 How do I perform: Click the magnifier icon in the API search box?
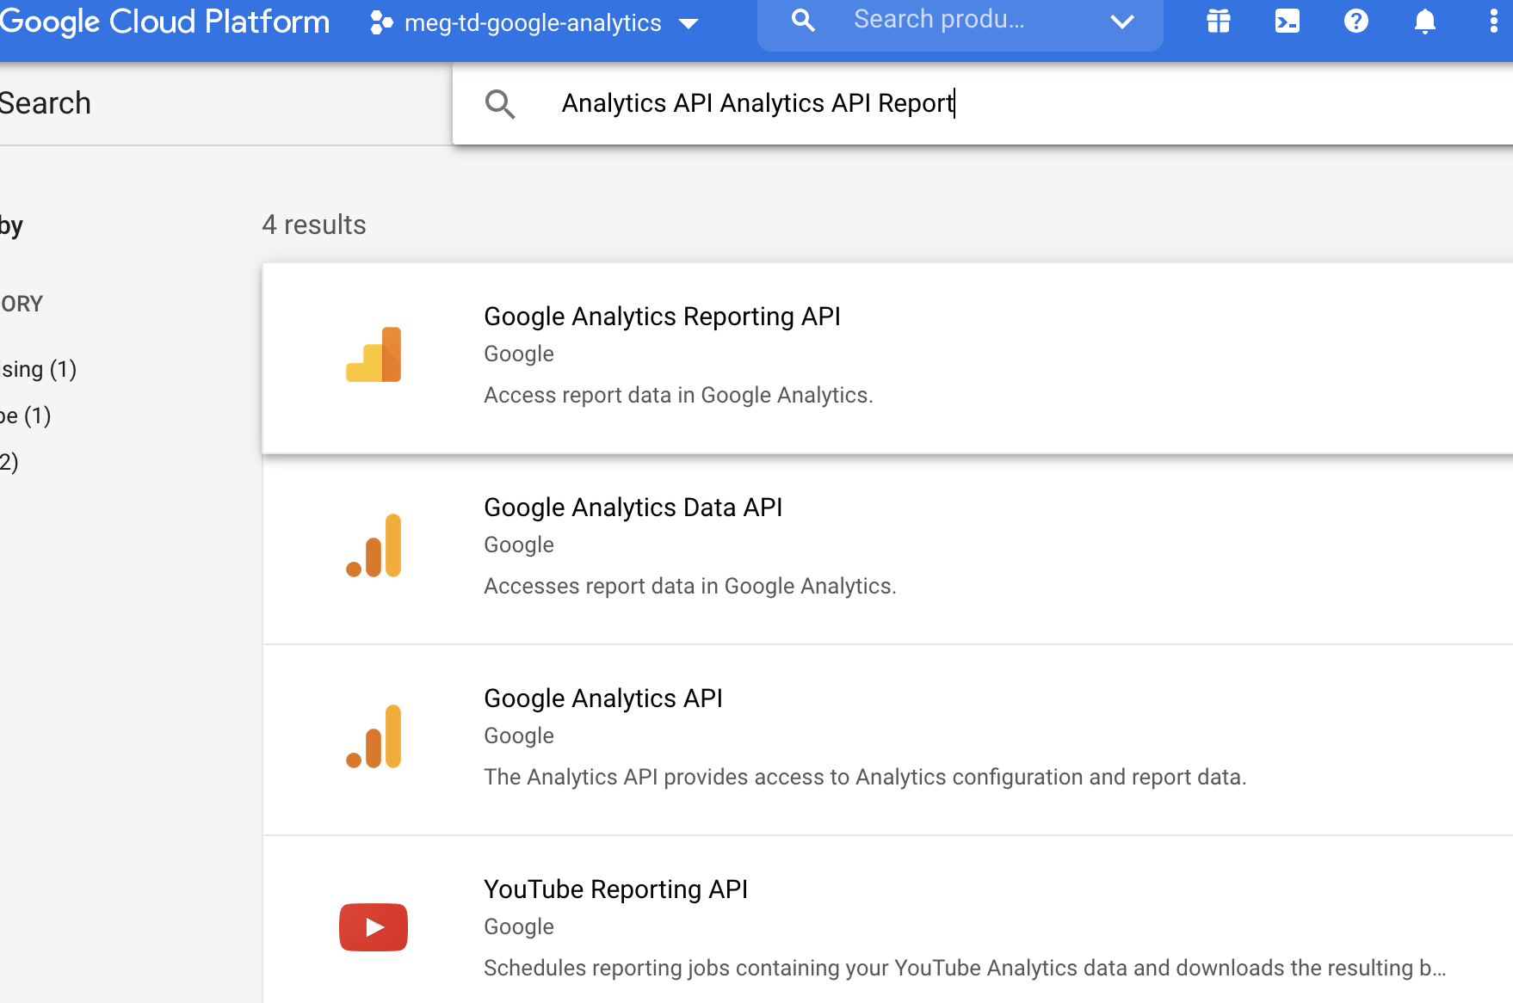click(x=500, y=104)
